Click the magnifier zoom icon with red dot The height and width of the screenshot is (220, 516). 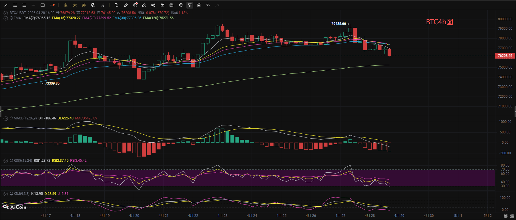click(x=135, y=5)
